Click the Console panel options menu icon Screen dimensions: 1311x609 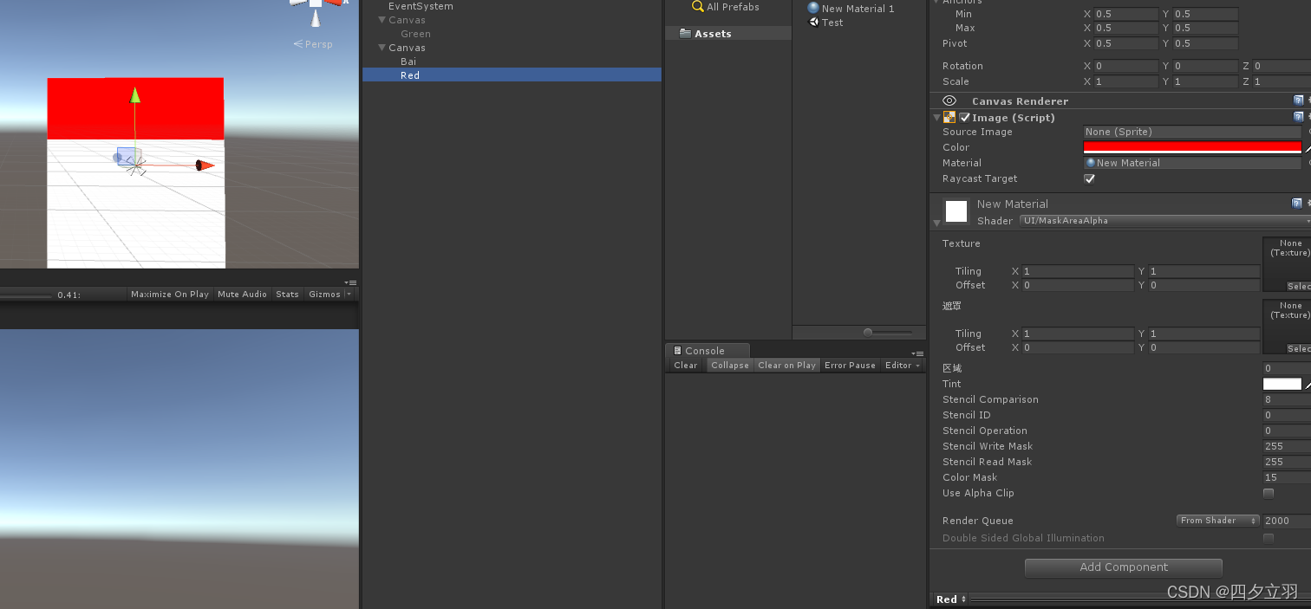[x=917, y=353]
